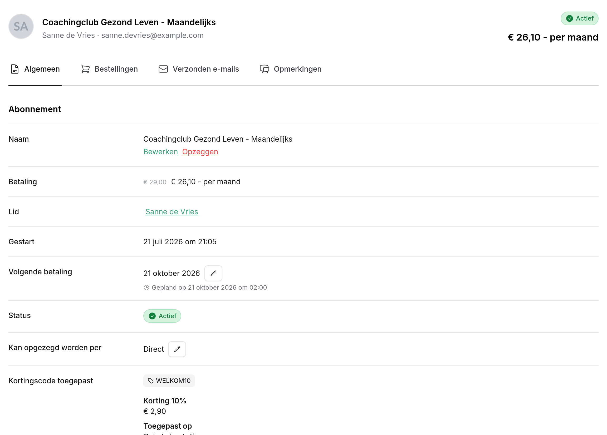Click the '21 oktober 2026' payment date
The width and height of the screenshot is (607, 435).
click(x=172, y=273)
